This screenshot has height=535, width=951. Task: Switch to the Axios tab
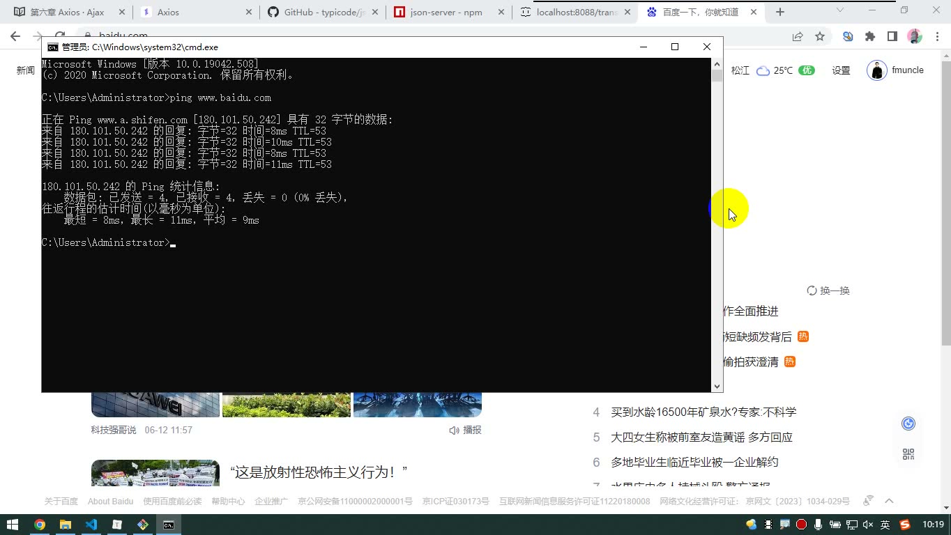pyautogui.click(x=195, y=12)
